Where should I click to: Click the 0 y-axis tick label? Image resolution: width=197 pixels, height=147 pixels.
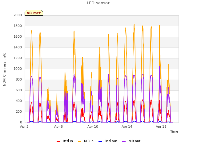[x=21, y=123]
